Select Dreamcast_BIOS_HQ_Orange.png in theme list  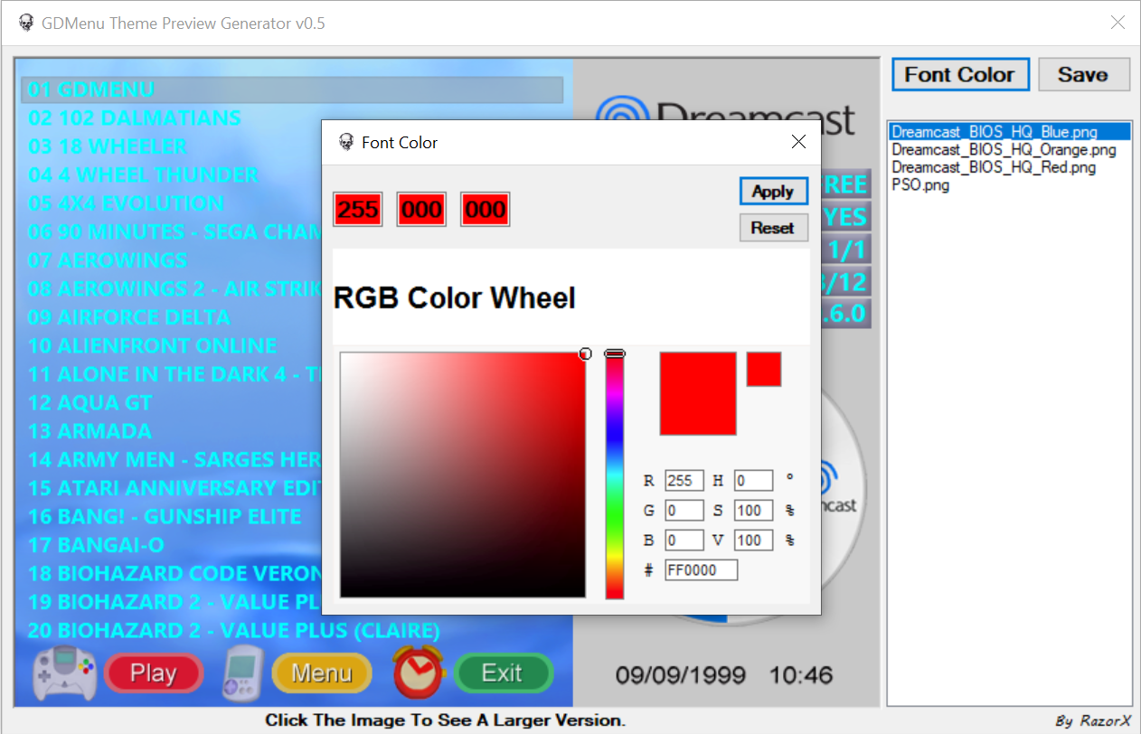pos(1009,149)
